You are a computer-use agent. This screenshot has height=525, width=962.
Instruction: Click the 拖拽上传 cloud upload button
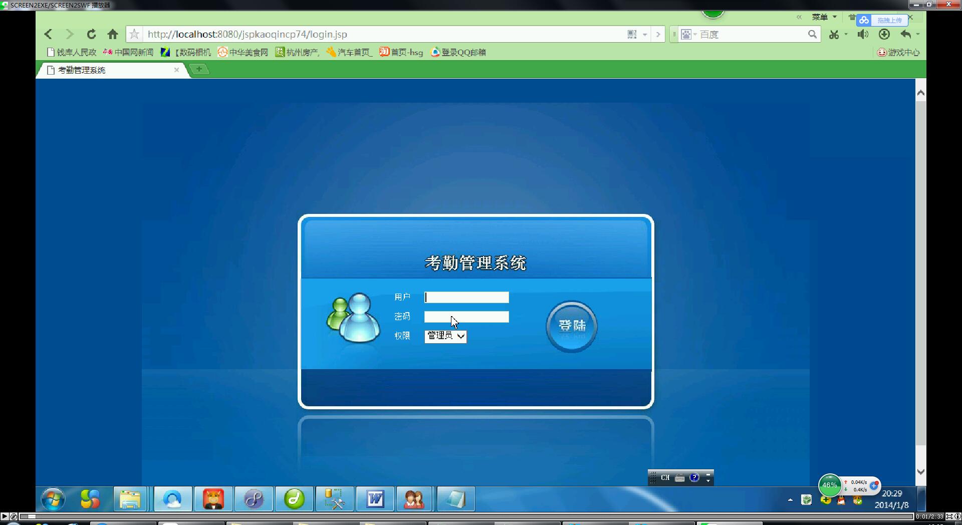883,20
